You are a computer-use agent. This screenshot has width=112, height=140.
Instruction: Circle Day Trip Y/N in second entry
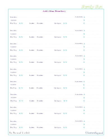tap(21, 37)
